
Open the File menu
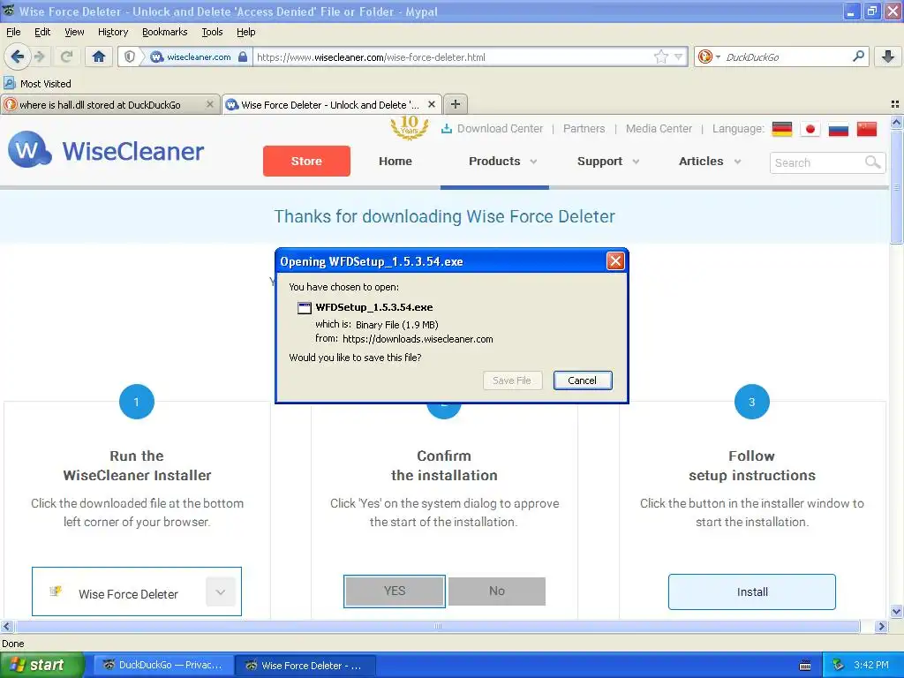(x=13, y=32)
